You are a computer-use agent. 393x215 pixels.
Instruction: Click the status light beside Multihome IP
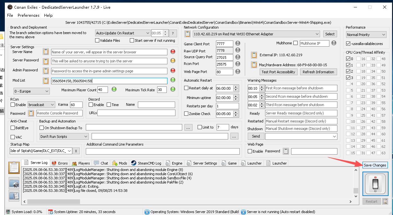coord(334,43)
